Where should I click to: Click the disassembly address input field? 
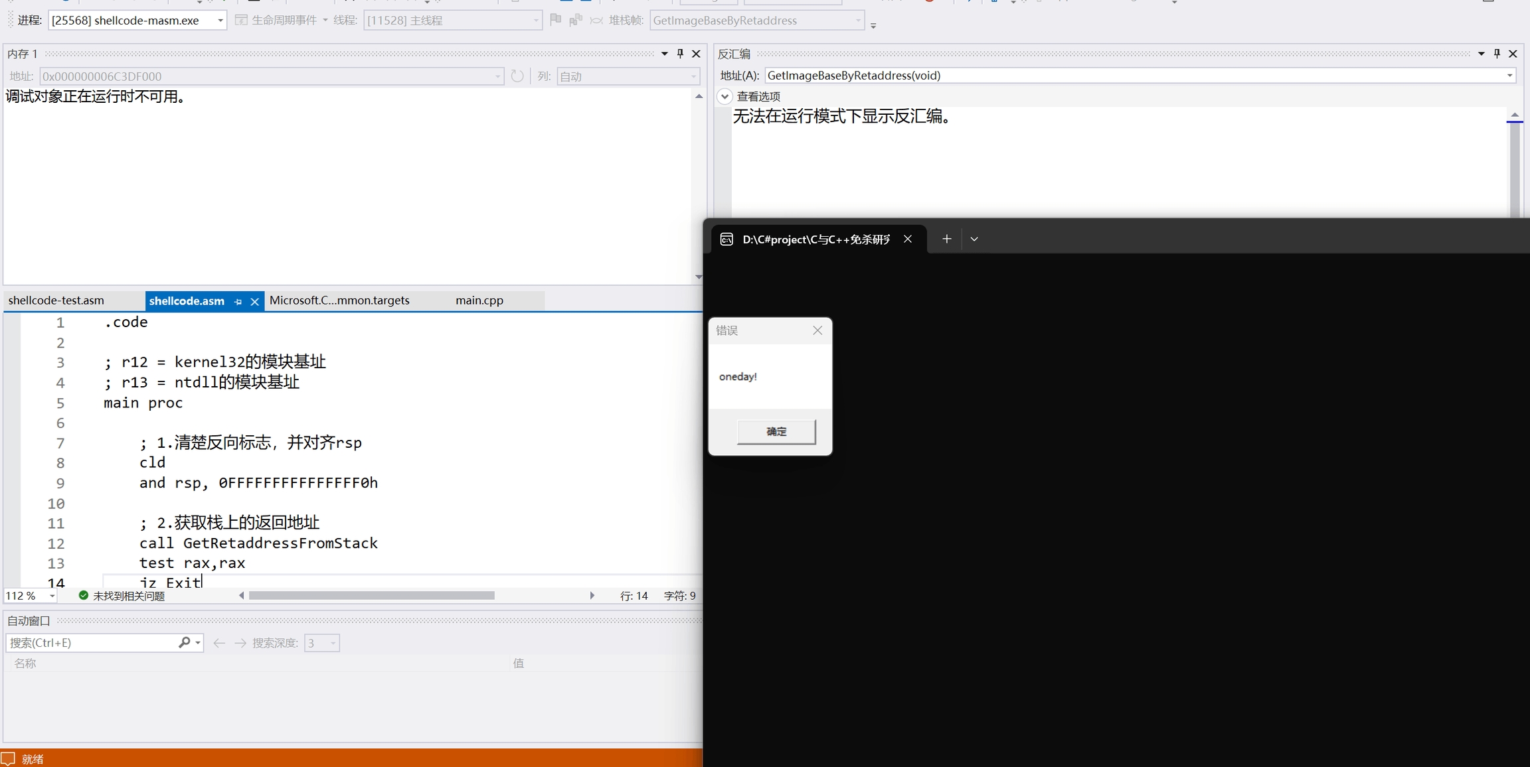(x=1129, y=76)
